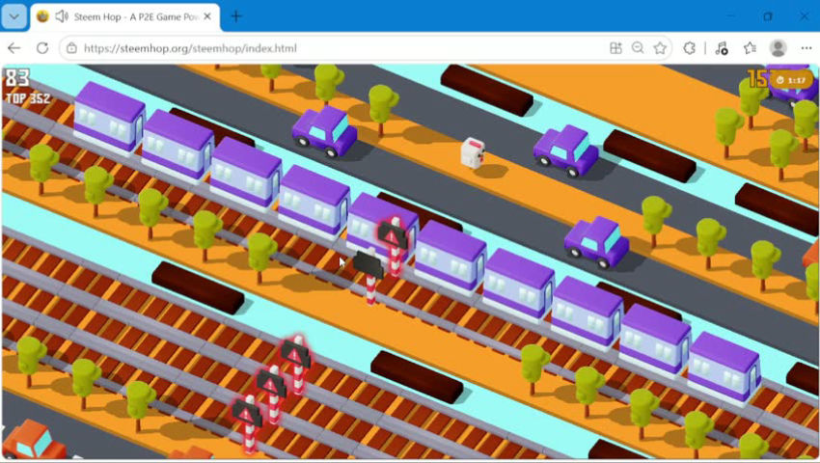Open the tab actions dropdown menu
The image size is (820, 463).
(x=14, y=16)
